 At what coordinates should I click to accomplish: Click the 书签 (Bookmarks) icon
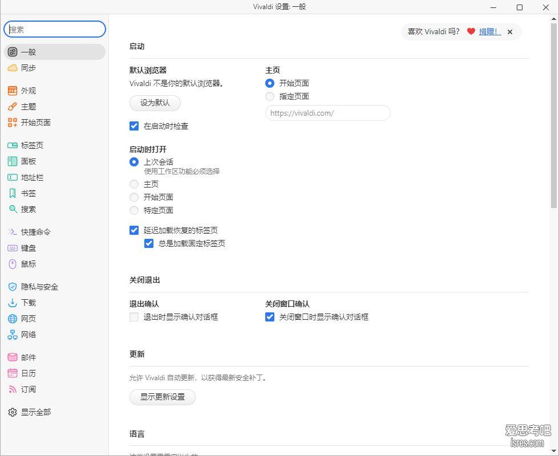pos(13,193)
